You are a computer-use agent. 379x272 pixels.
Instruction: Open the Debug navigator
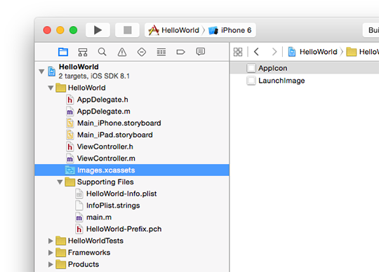pos(161,52)
